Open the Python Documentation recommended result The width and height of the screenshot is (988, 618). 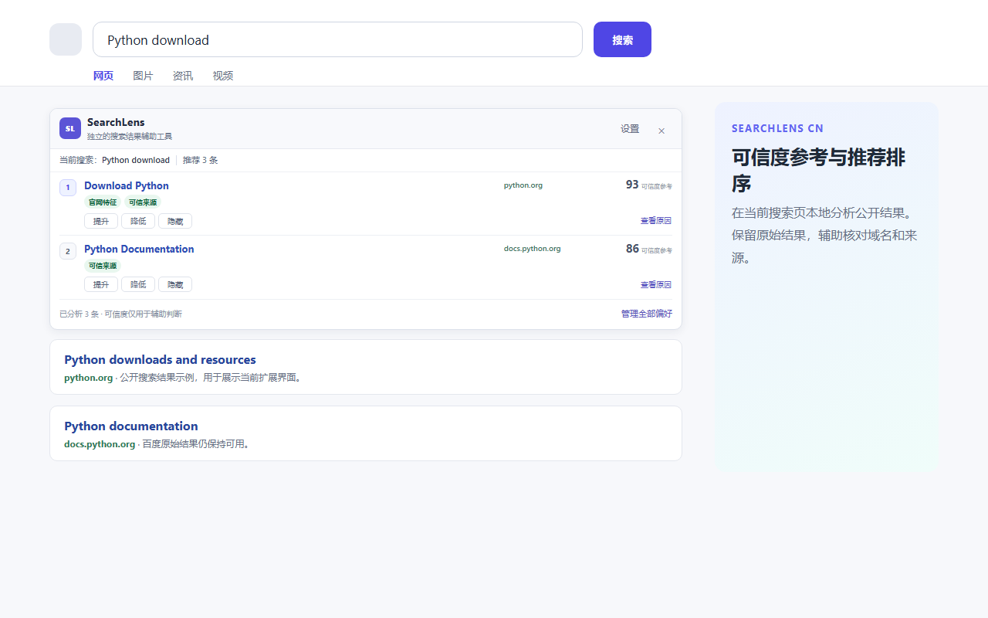click(139, 249)
